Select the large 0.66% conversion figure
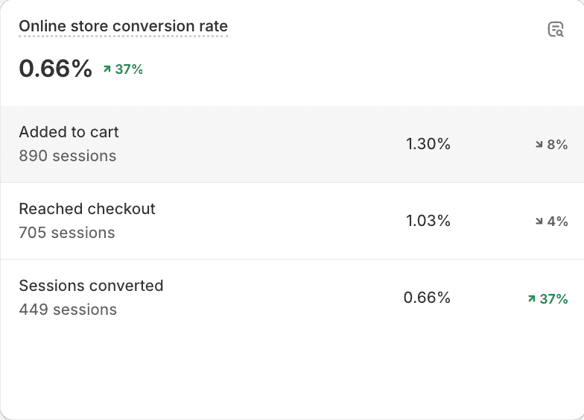Image resolution: width=584 pixels, height=420 pixels. click(55, 69)
